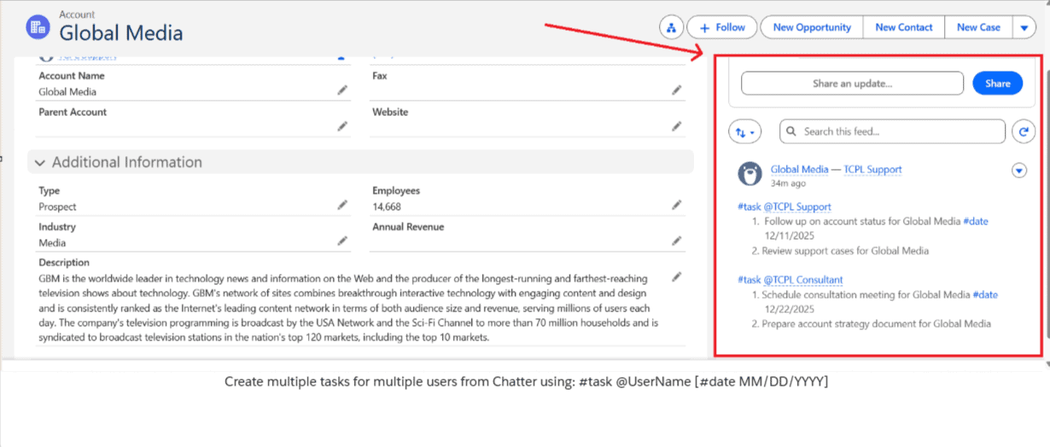Click the Share an update box
Screen dimensions: 1050x447
[x=851, y=84]
